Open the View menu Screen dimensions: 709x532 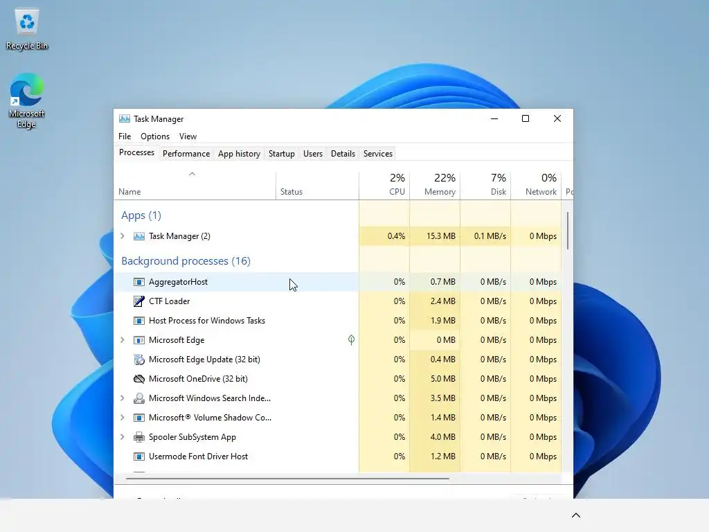(x=188, y=136)
